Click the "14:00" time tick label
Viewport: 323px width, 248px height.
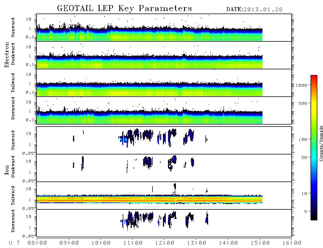(x=228, y=243)
